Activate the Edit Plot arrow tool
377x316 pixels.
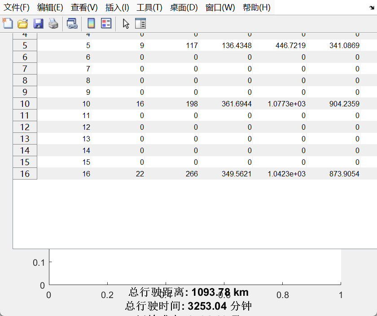pos(126,24)
